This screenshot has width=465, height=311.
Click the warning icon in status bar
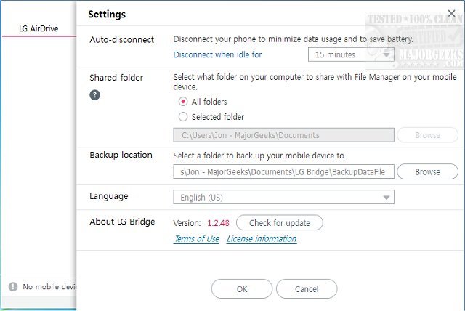point(12,287)
